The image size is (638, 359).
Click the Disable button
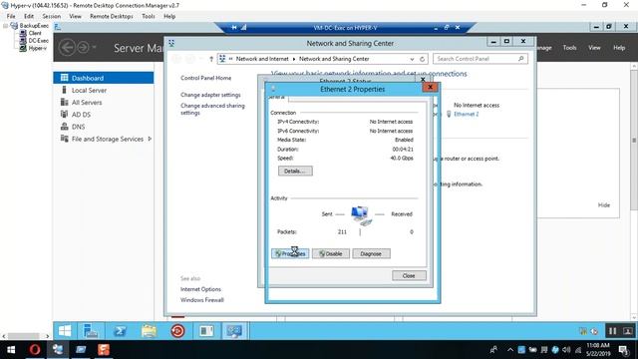(x=330, y=253)
